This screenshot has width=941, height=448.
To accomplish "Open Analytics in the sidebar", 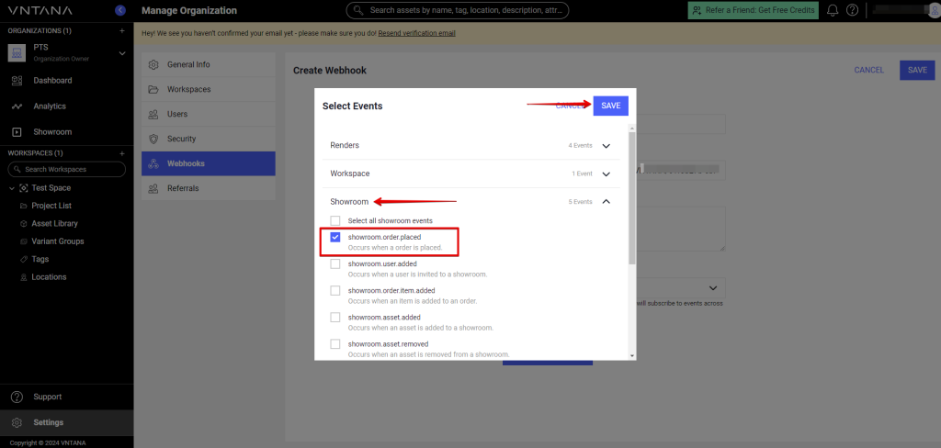I will pyautogui.click(x=50, y=106).
